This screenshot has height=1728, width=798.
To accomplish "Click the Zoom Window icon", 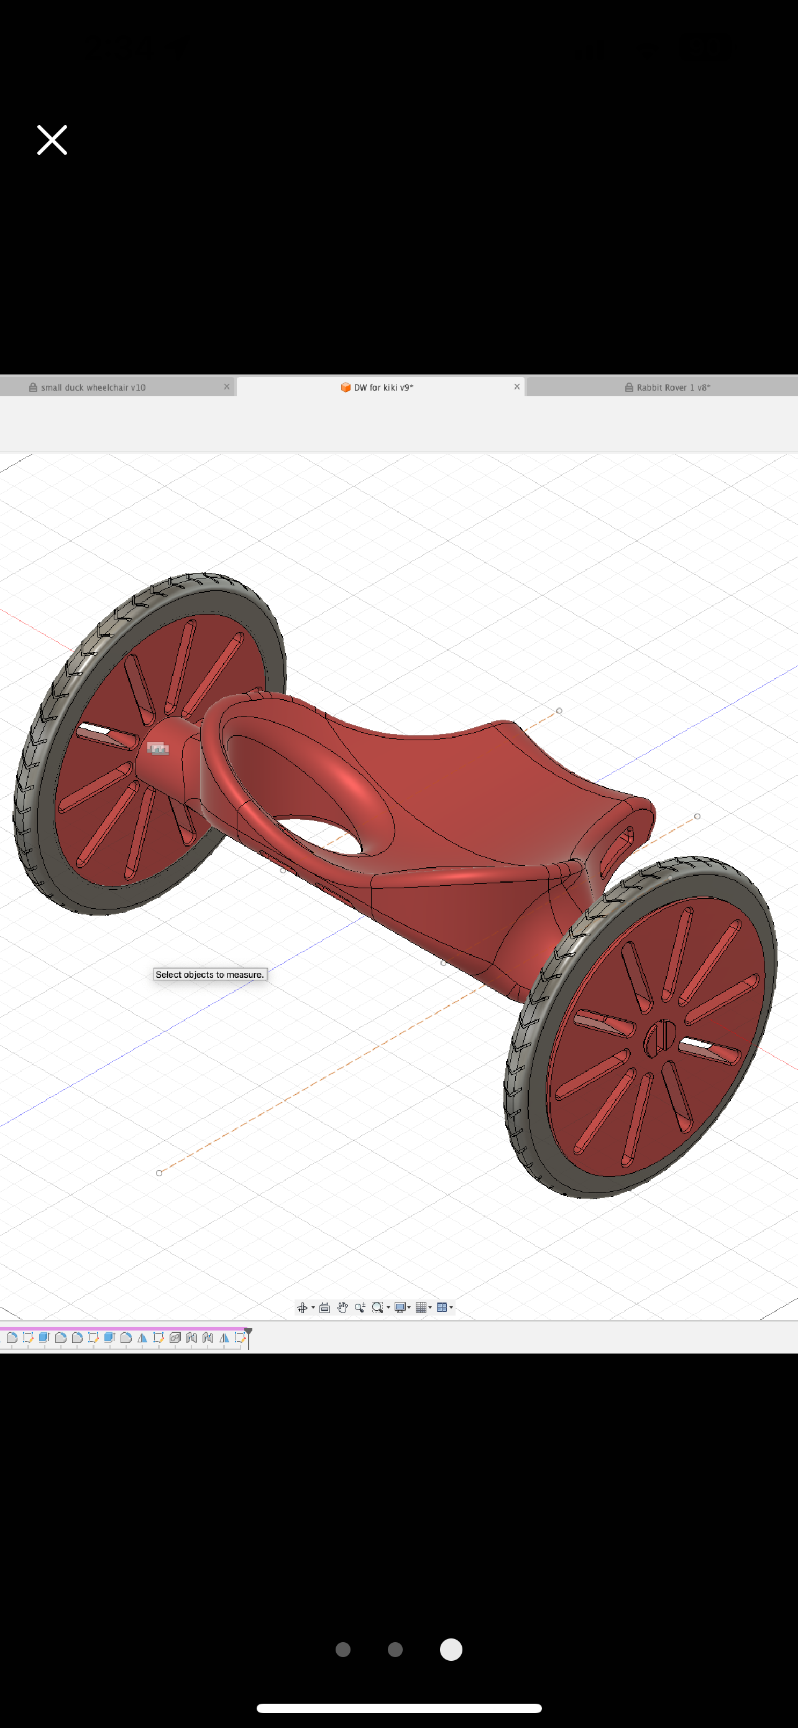I will click(377, 1308).
